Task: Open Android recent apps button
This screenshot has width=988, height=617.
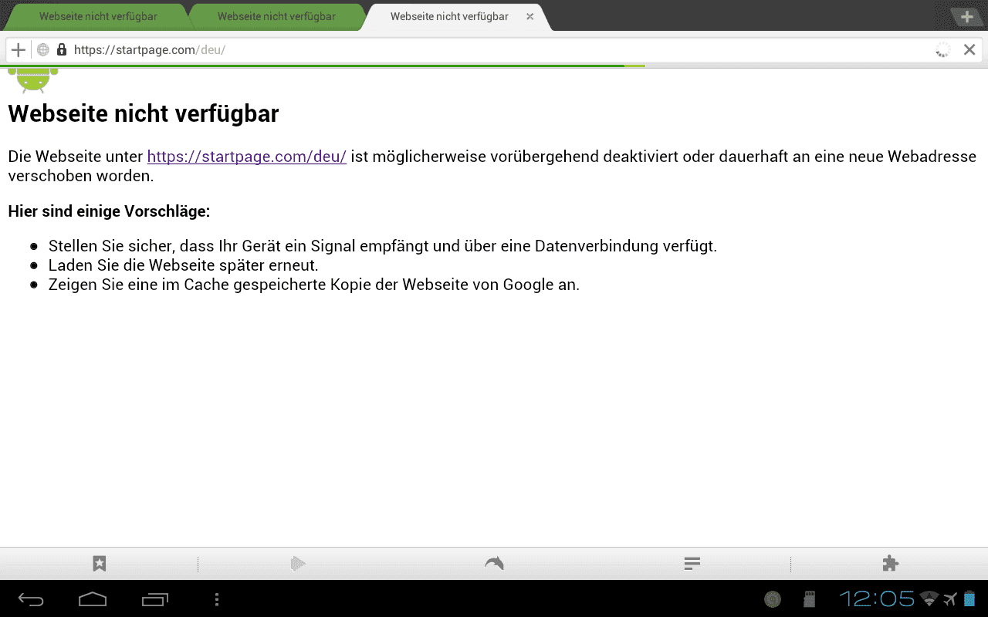Action: pos(155,599)
